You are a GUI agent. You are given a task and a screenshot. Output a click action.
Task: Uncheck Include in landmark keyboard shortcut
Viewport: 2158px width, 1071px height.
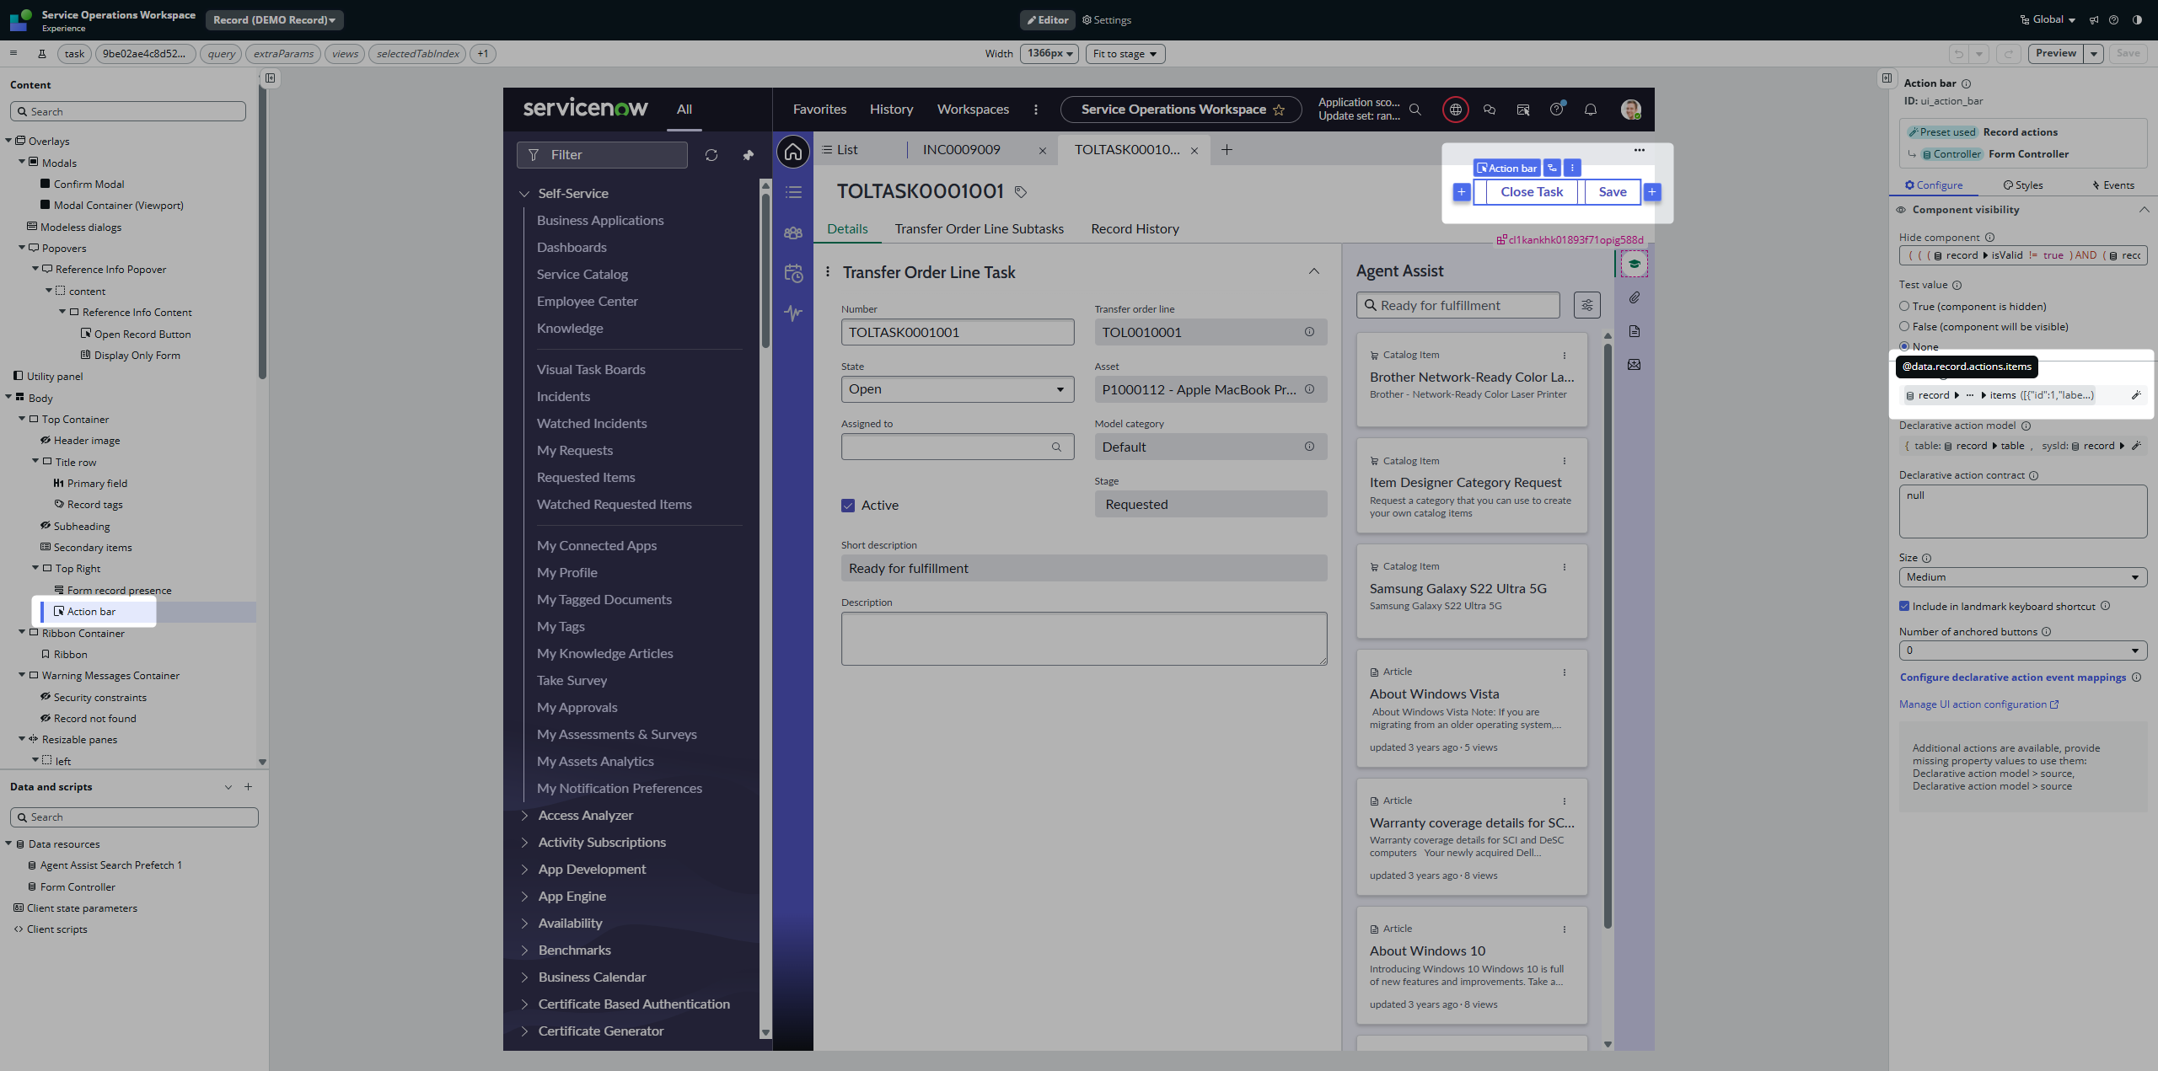tap(1904, 606)
